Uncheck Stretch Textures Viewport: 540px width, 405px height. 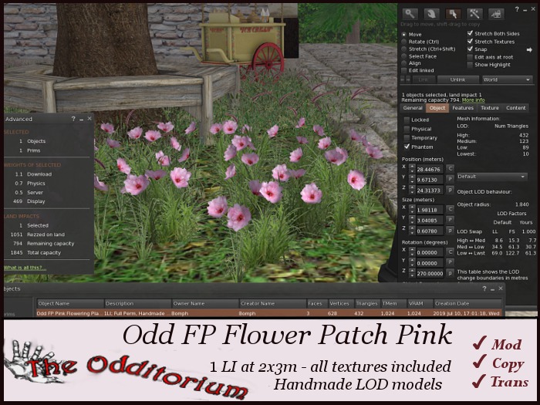470,42
